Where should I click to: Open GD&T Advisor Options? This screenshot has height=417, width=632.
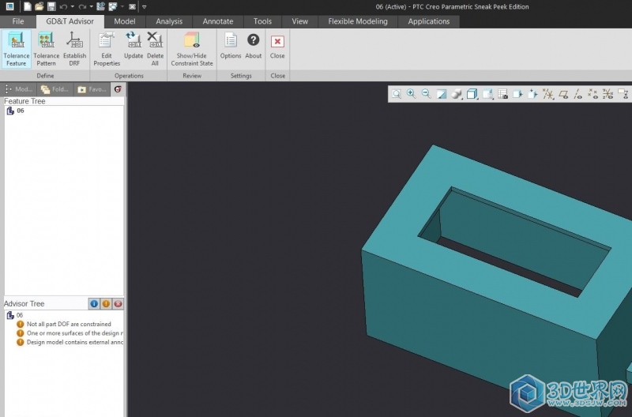[231, 45]
